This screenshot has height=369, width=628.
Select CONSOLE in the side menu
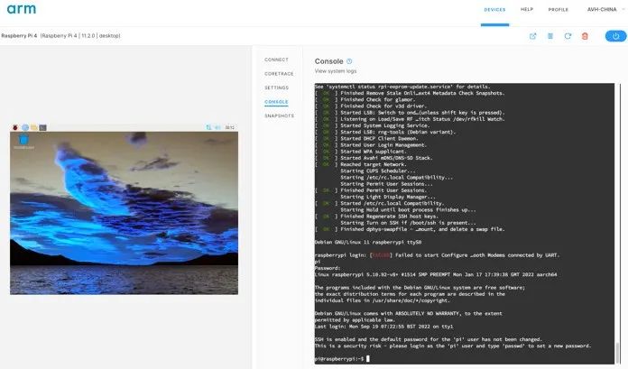276,102
